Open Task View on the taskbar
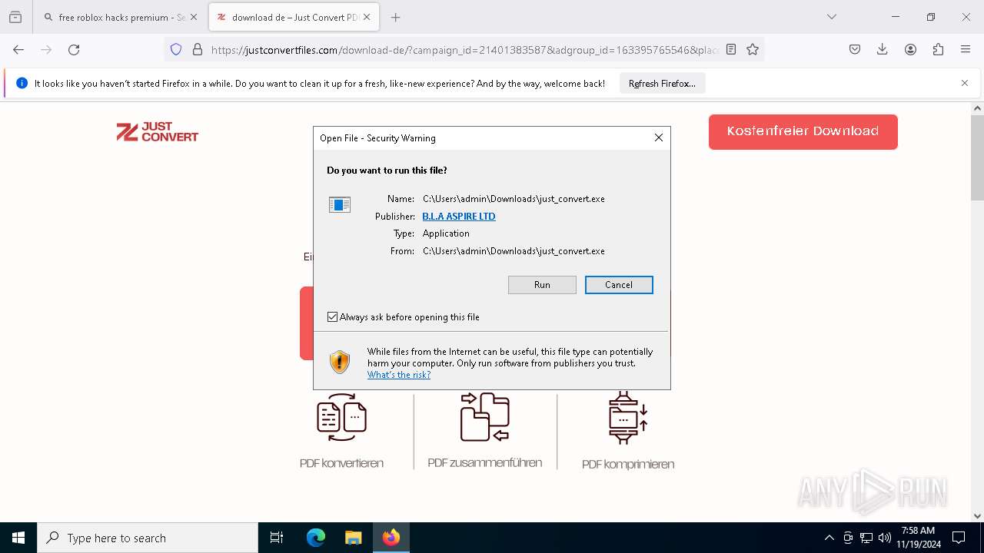This screenshot has height=553, width=984. coord(277,538)
